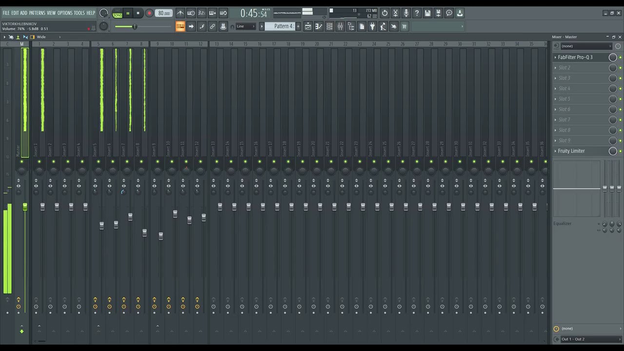The width and height of the screenshot is (624, 351).
Task: Open the Piano roll view icon
Action: tap(319, 26)
